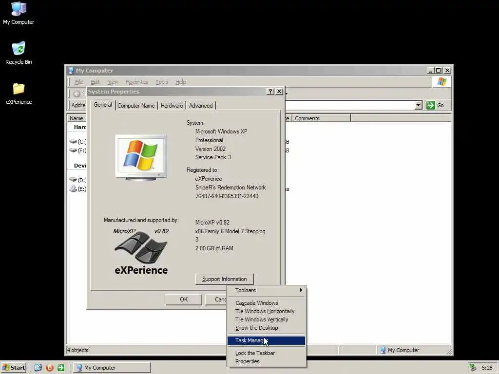
Task: Expand the Toolbars submenu arrow
Action: 301,290
